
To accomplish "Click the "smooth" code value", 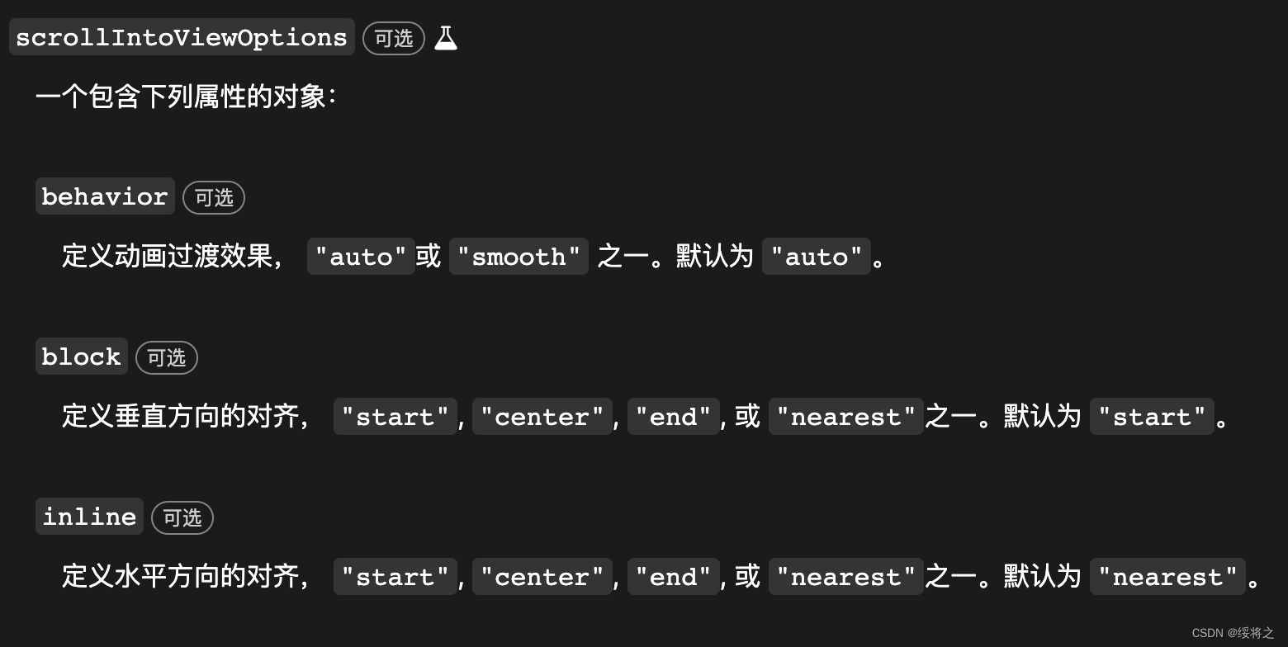I will (x=519, y=257).
